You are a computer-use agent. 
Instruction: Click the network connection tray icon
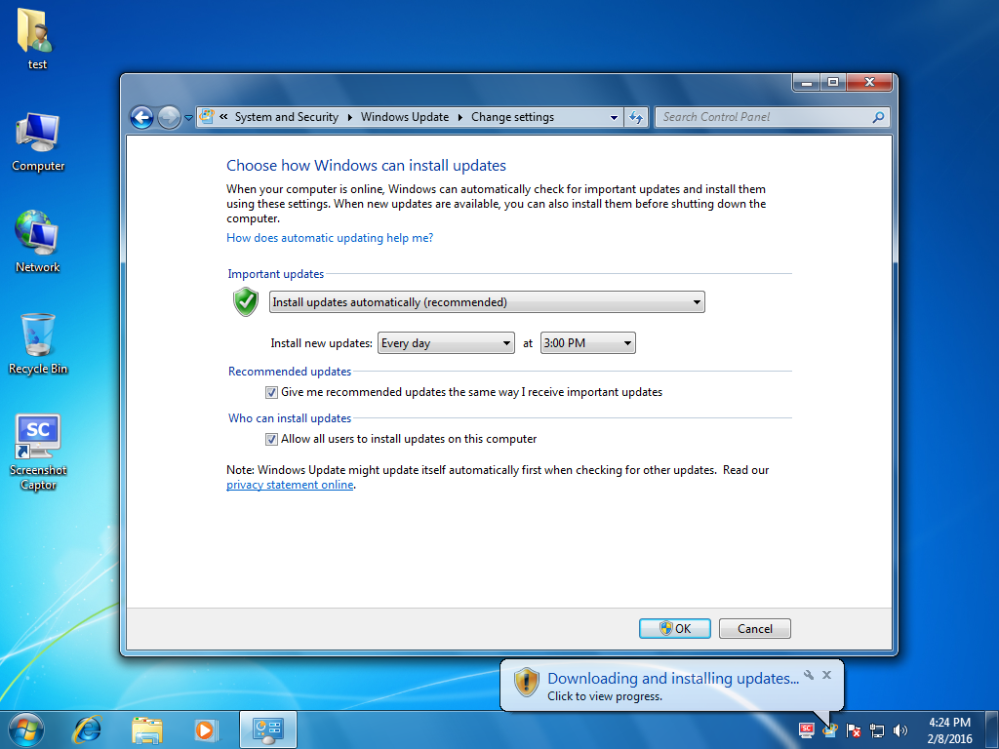click(x=877, y=729)
